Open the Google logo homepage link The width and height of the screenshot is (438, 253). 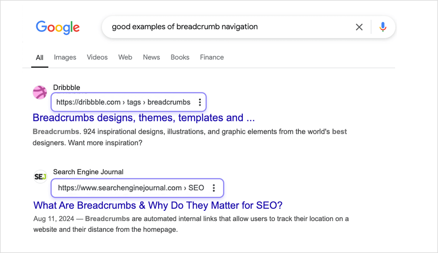[58, 27]
